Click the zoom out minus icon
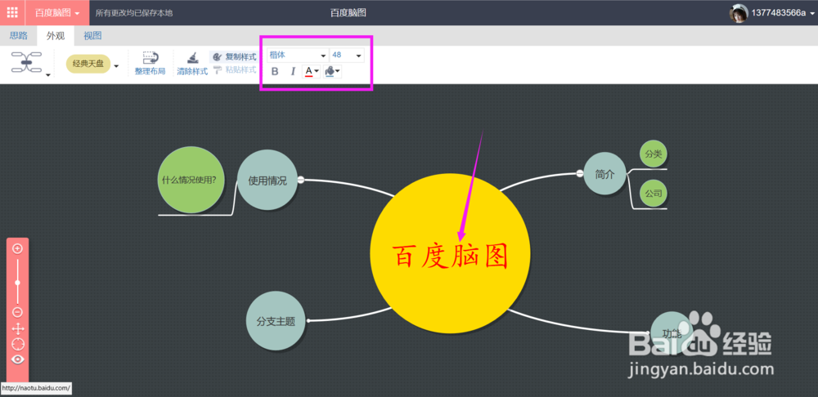Image resolution: width=818 pixels, height=397 pixels. pyautogui.click(x=17, y=312)
